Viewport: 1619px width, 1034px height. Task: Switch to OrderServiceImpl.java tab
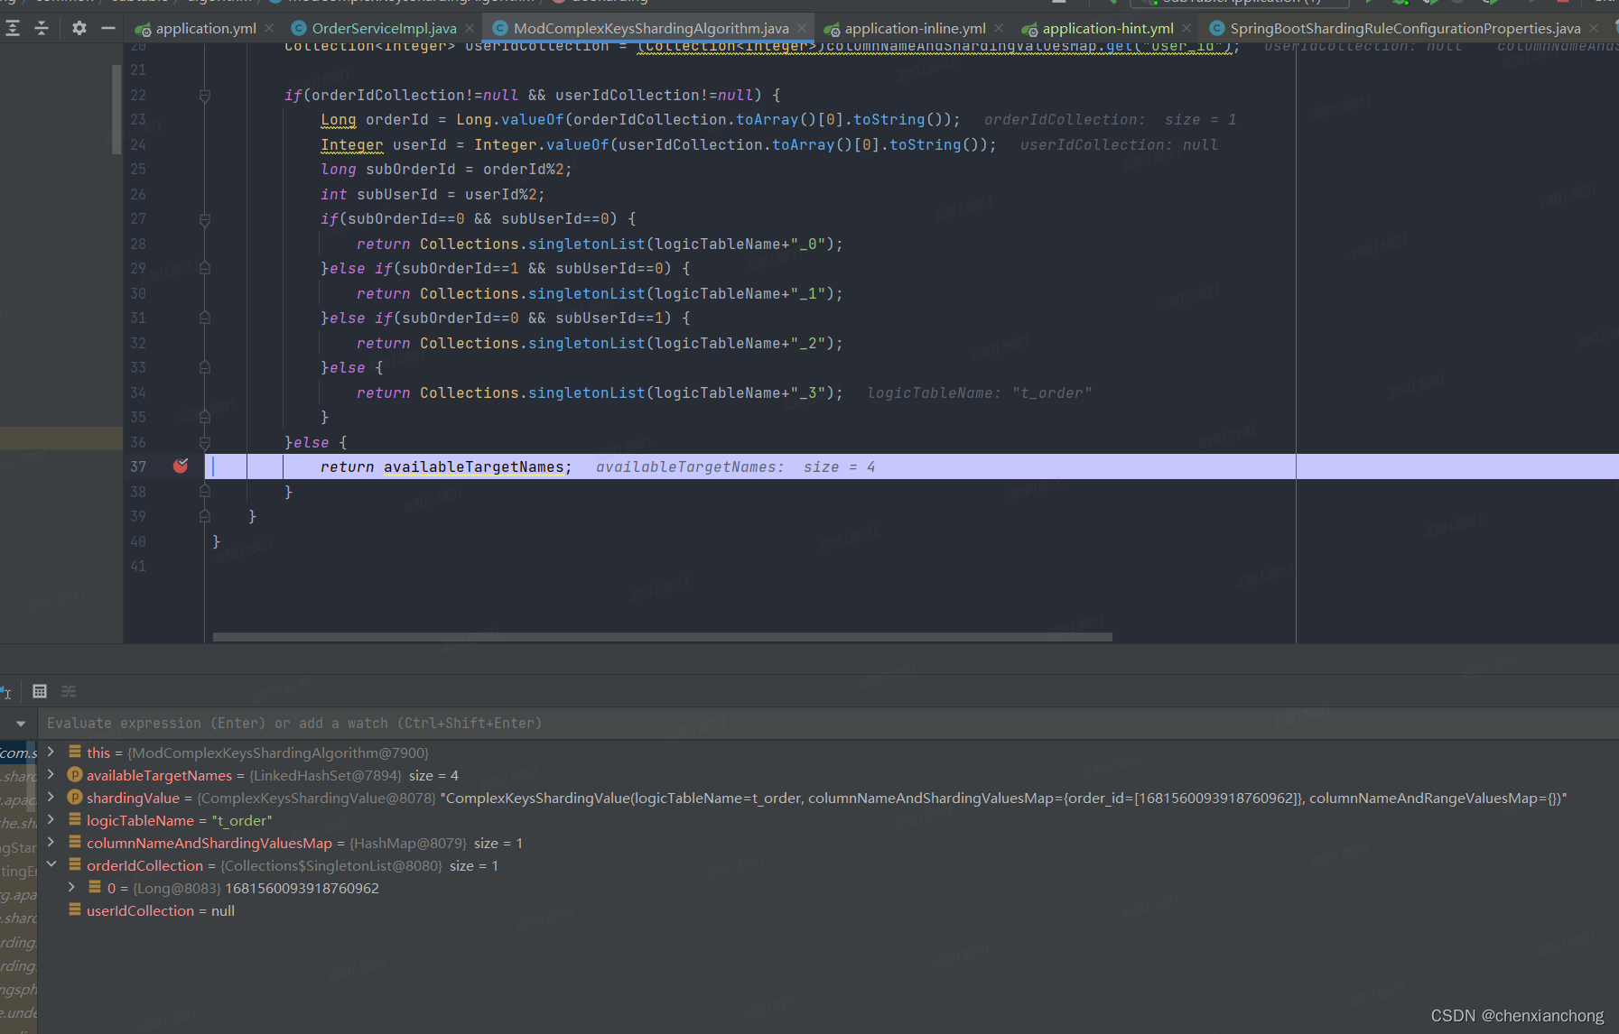[x=384, y=29]
